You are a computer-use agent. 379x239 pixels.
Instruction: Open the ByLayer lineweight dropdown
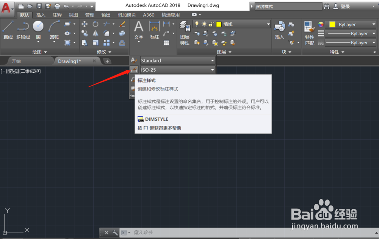pos(374,33)
